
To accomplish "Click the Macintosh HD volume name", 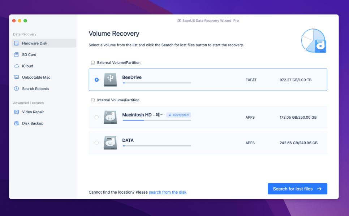I will [x=143, y=115].
